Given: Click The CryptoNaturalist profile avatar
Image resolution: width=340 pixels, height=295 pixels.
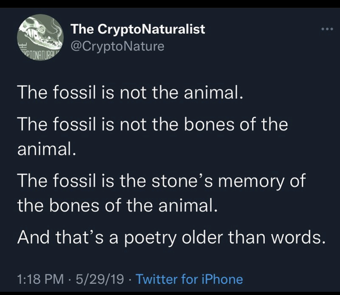Looking at the screenshot, I should [x=40, y=37].
